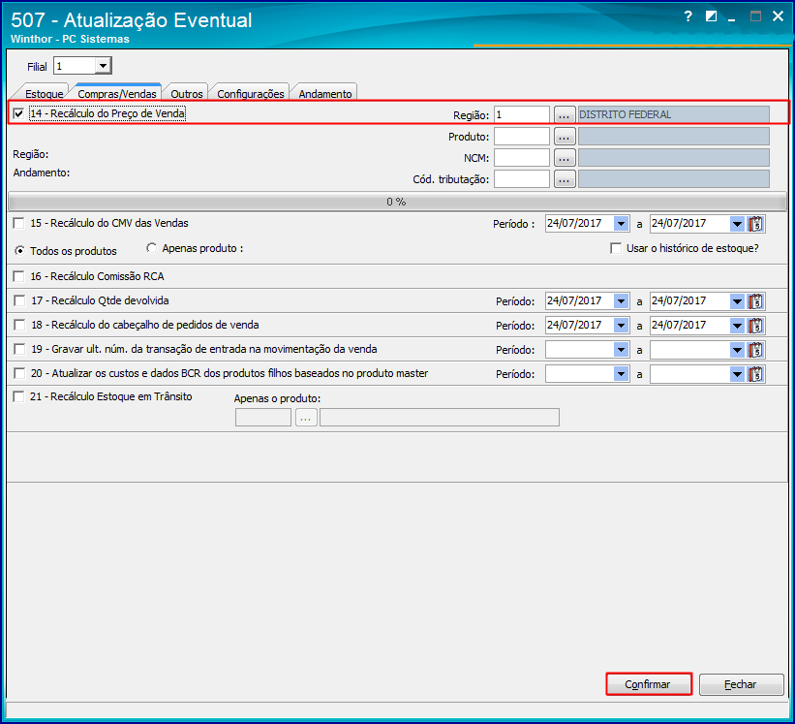Click the help question mark icon
The height and width of the screenshot is (724, 795).
688,16
